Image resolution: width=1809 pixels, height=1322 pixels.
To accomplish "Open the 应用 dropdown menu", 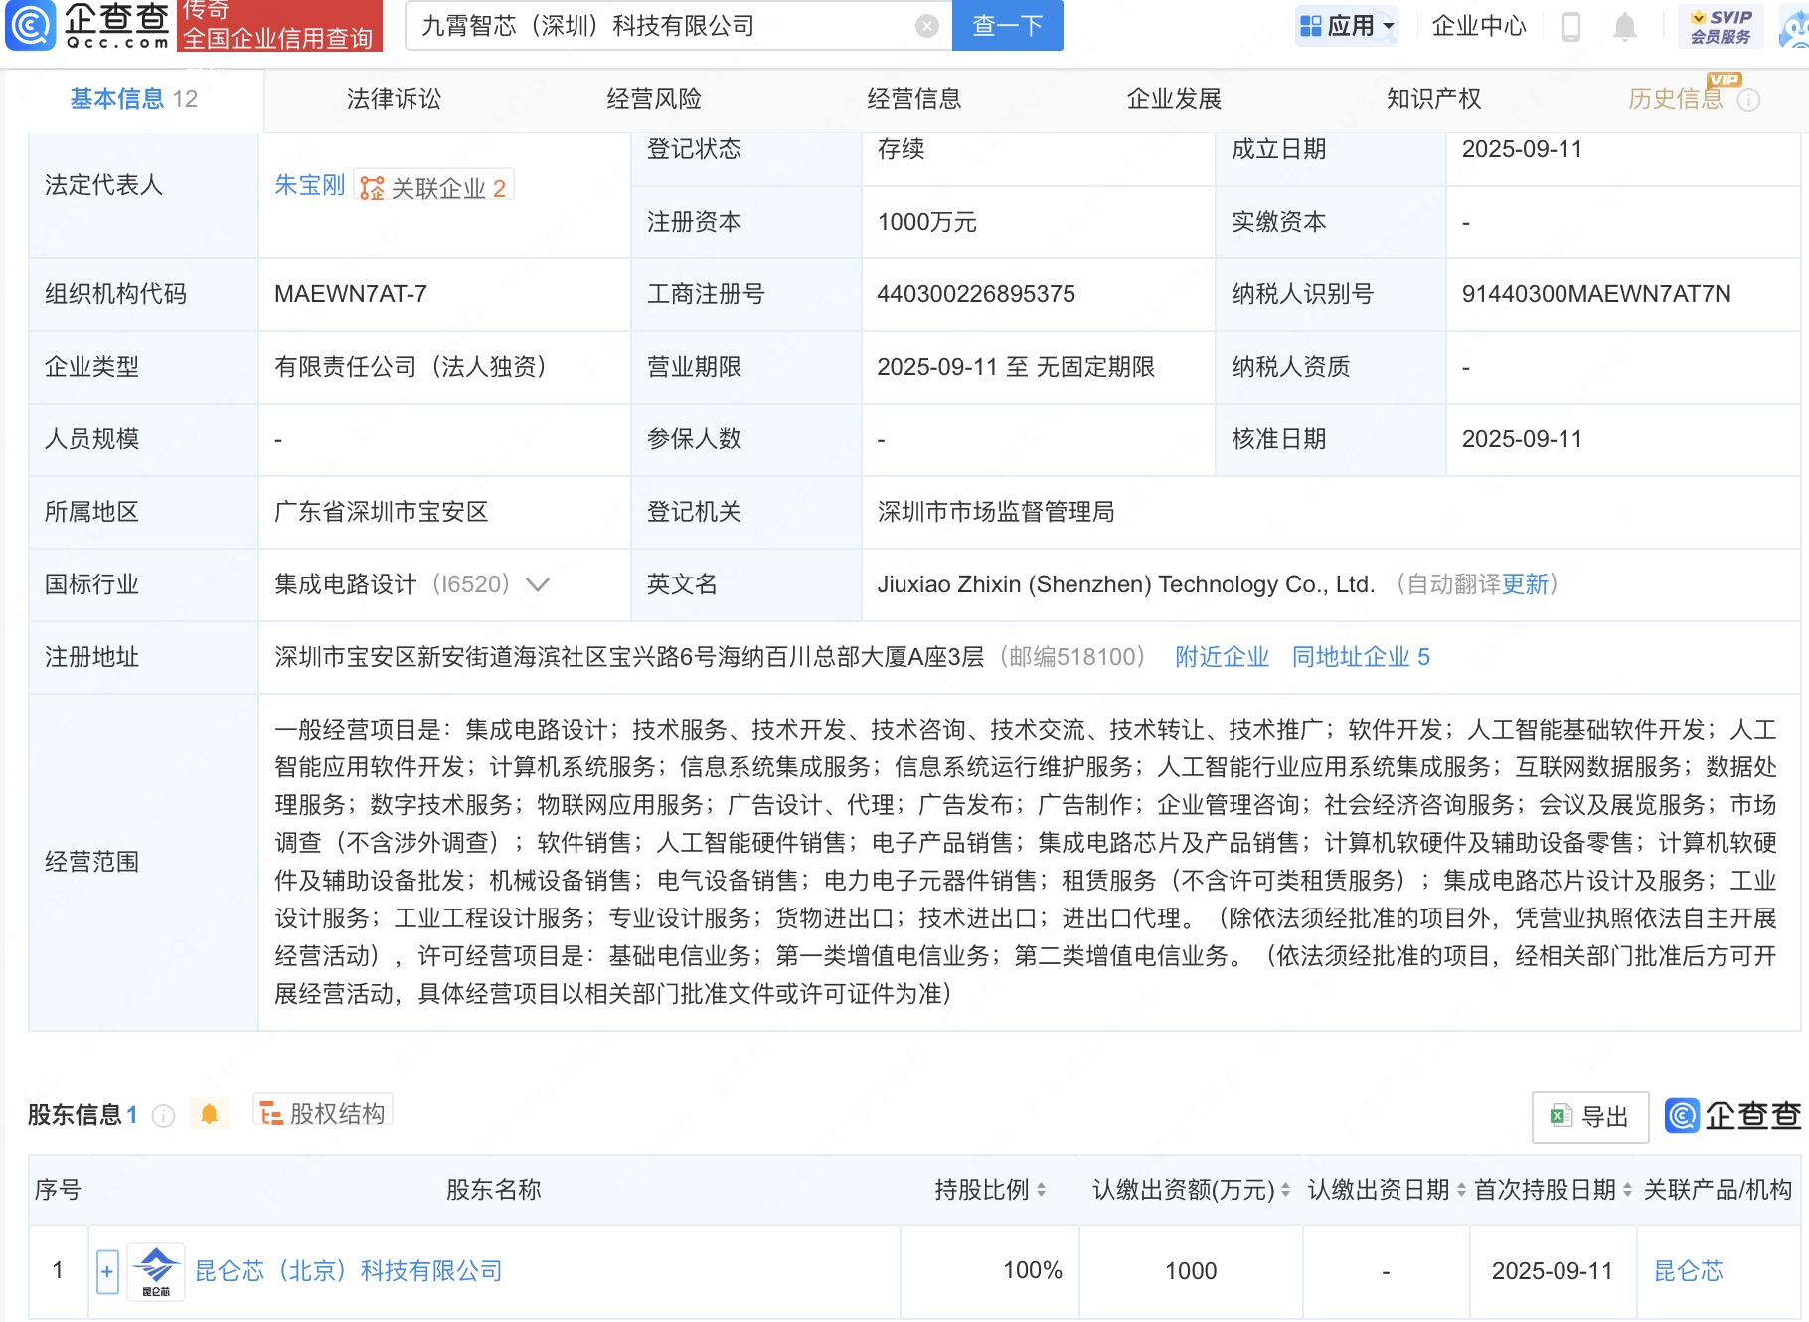I will tap(1347, 26).
